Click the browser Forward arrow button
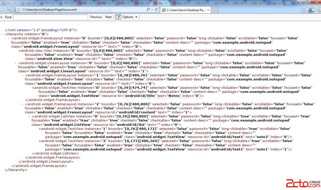Image resolution: width=321 pixels, height=190 pixels. [x=11, y=10]
